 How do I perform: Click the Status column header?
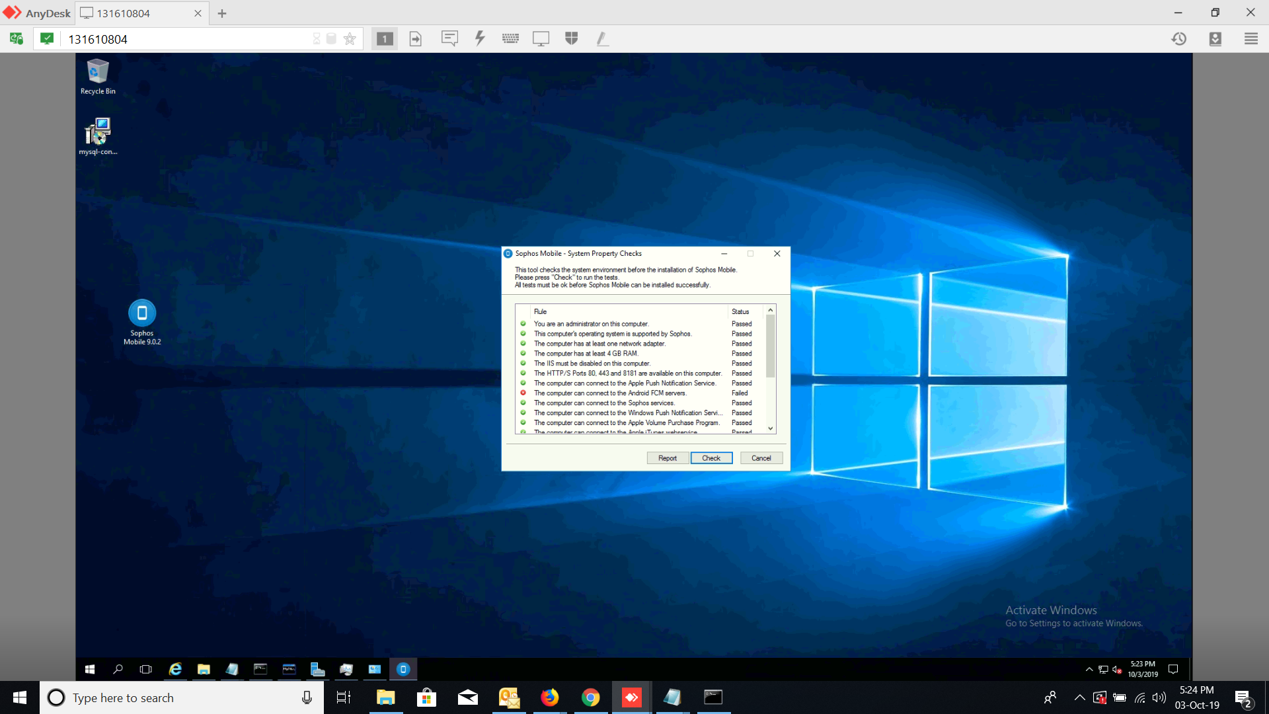(x=746, y=311)
